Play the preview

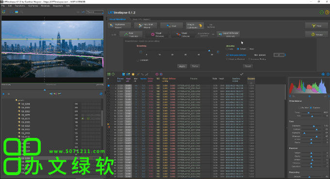click(3, 94)
